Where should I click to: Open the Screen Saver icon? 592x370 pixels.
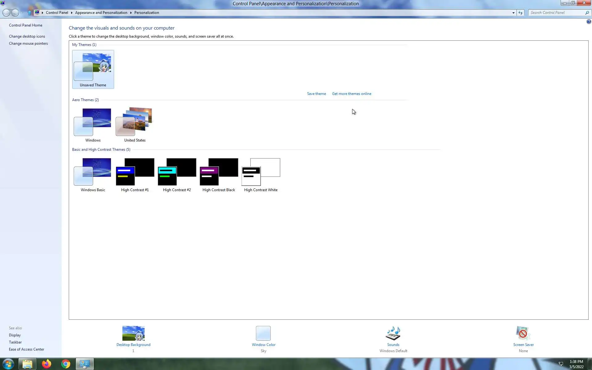coord(523,333)
